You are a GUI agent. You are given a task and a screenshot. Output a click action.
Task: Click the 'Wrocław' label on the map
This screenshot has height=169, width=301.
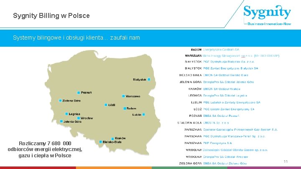tap(87, 118)
